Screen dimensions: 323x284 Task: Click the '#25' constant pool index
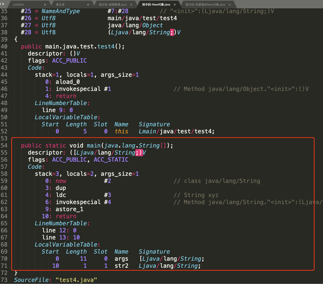[x=26, y=11]
